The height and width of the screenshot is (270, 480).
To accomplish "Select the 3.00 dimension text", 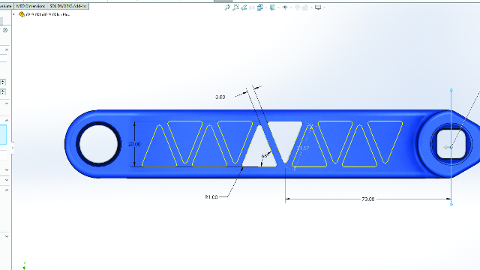I will 220,97.
